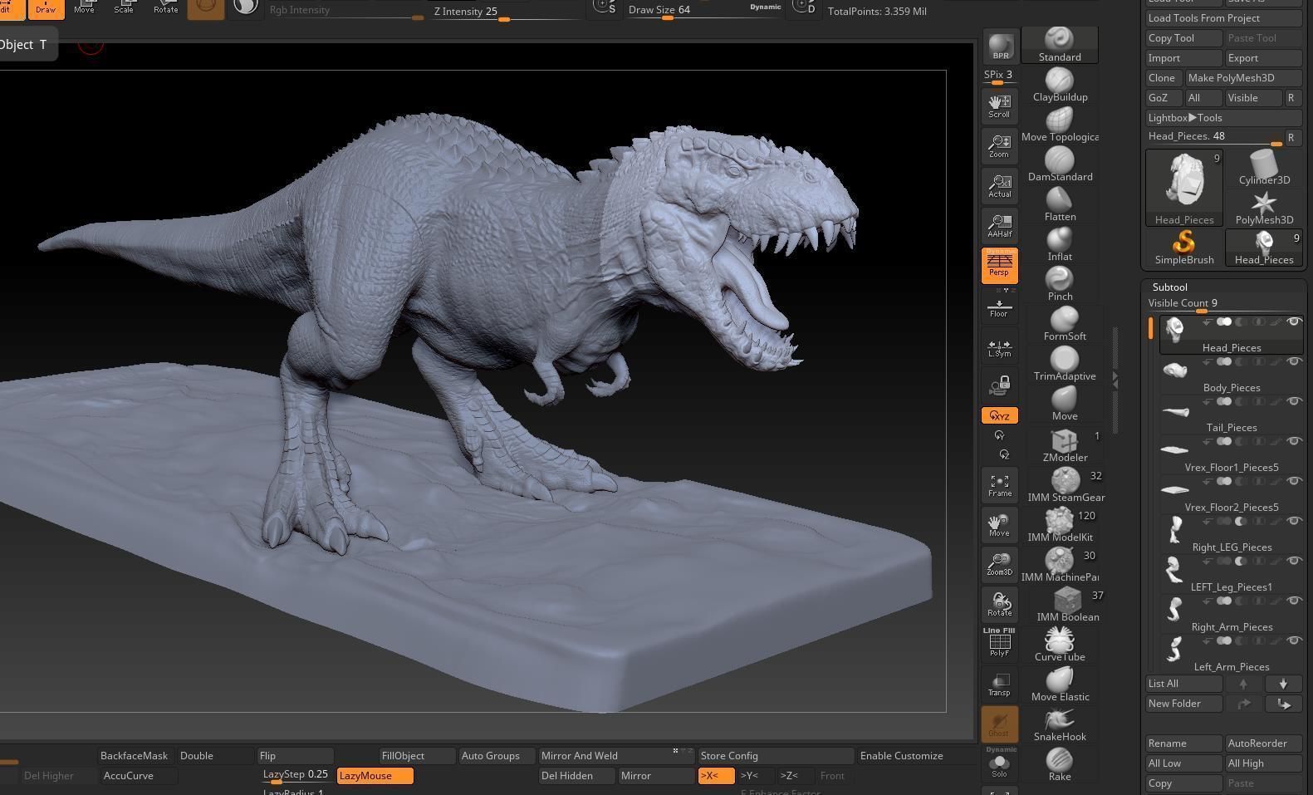Screen dimensions: 1313x795
Task: Click the Actual size icon
Action: click(x=999, y=186)
